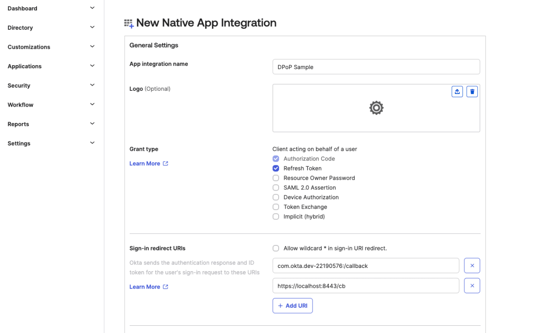Enable Resource Owner Password grant type
Image resolution: width=542 pixels, height=333 pixels.
[276, 178]
